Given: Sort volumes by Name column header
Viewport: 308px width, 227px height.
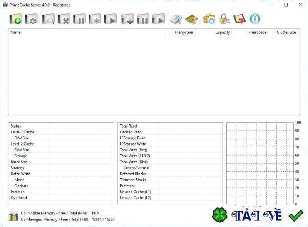Looking at the screenshot, I should coord(87,32).
